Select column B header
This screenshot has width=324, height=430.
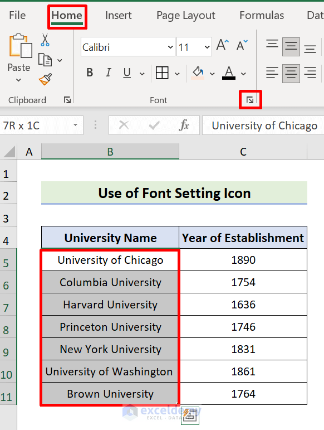[x=110, y=151]
